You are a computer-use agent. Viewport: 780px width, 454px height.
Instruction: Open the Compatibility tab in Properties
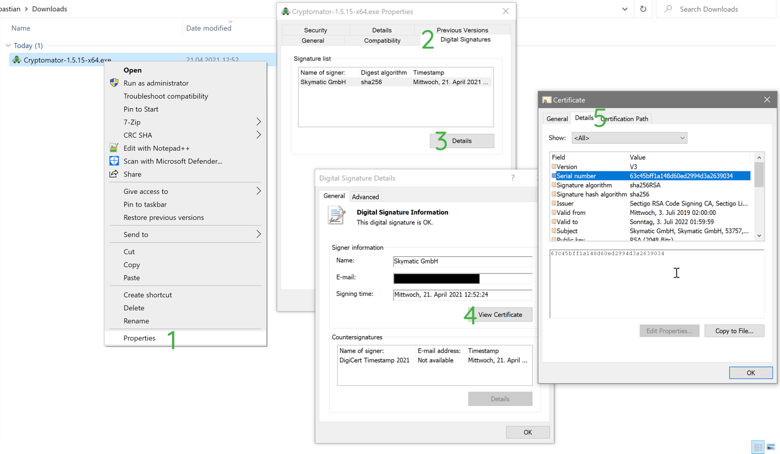(382, 41)
